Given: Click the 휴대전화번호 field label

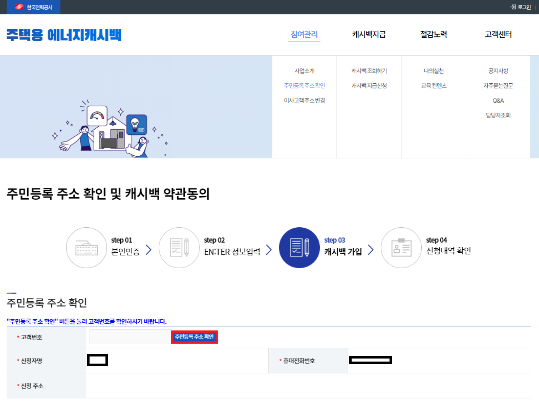Looking at the screenshot, I should [299, 361].
